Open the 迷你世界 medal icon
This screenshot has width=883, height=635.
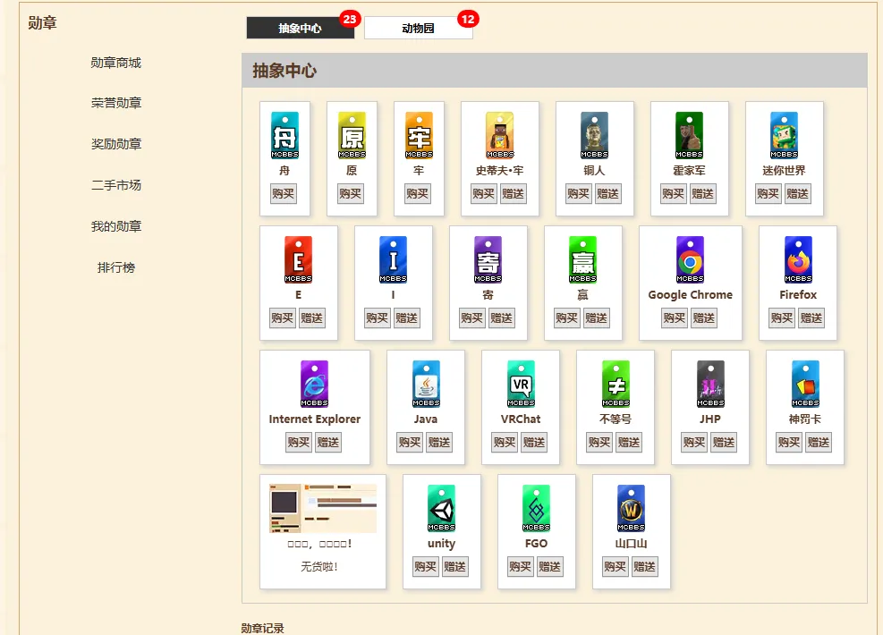coord(784,135)
